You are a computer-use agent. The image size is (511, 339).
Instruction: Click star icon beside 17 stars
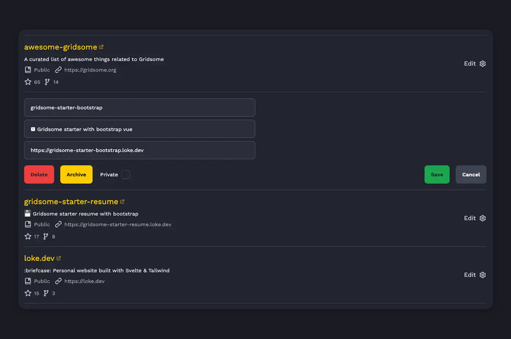[28, 237]
